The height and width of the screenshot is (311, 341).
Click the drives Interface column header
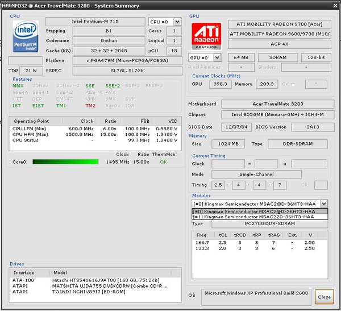(29, 273)
